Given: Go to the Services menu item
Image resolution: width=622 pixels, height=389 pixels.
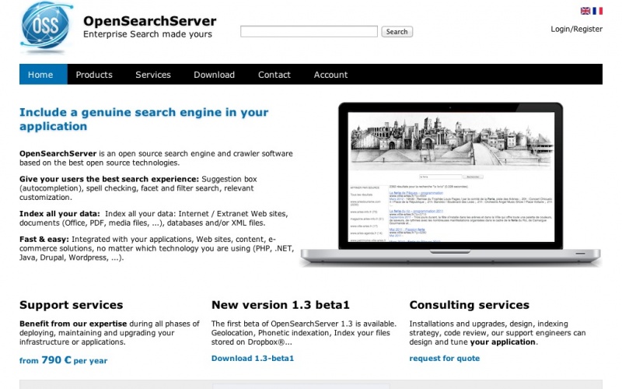Looking at the screenshot, I should click(x=153, y=75).
